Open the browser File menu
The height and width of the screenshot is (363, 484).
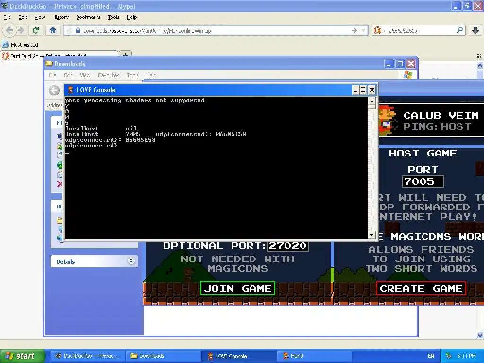[x=7, y=17]
